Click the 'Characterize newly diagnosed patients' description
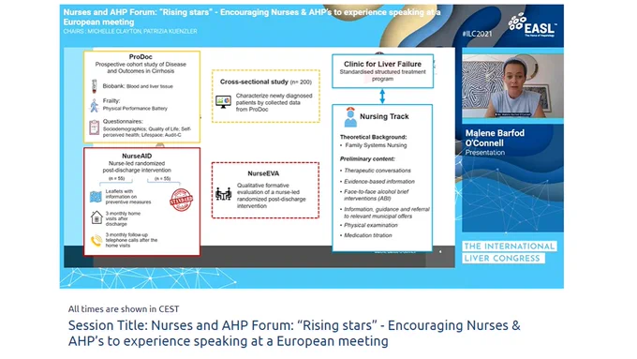 (274, 102)
